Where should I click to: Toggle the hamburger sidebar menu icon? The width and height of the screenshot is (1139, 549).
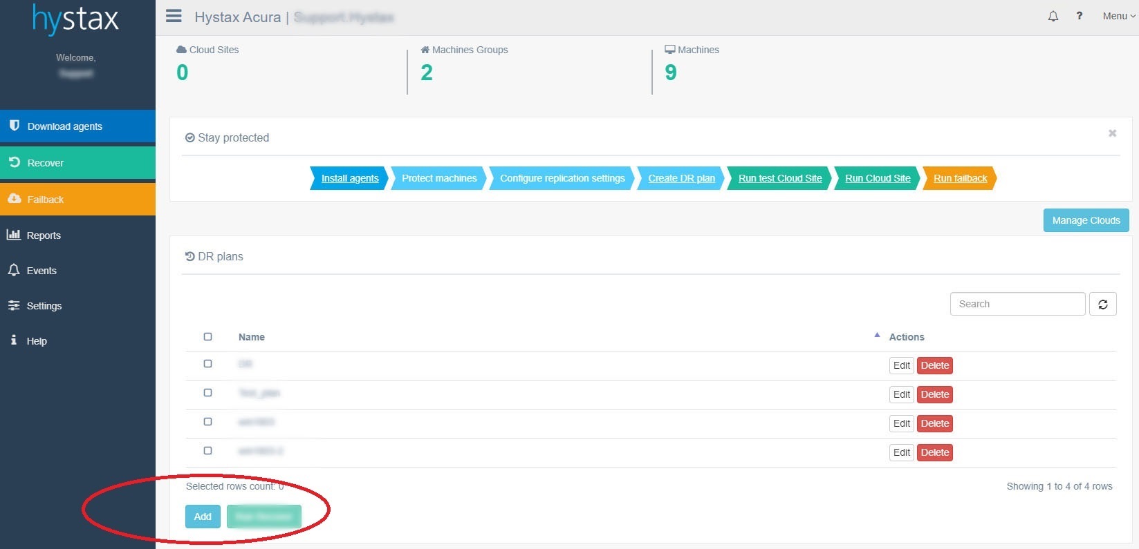pyautogui.click(x=174, y=16)
